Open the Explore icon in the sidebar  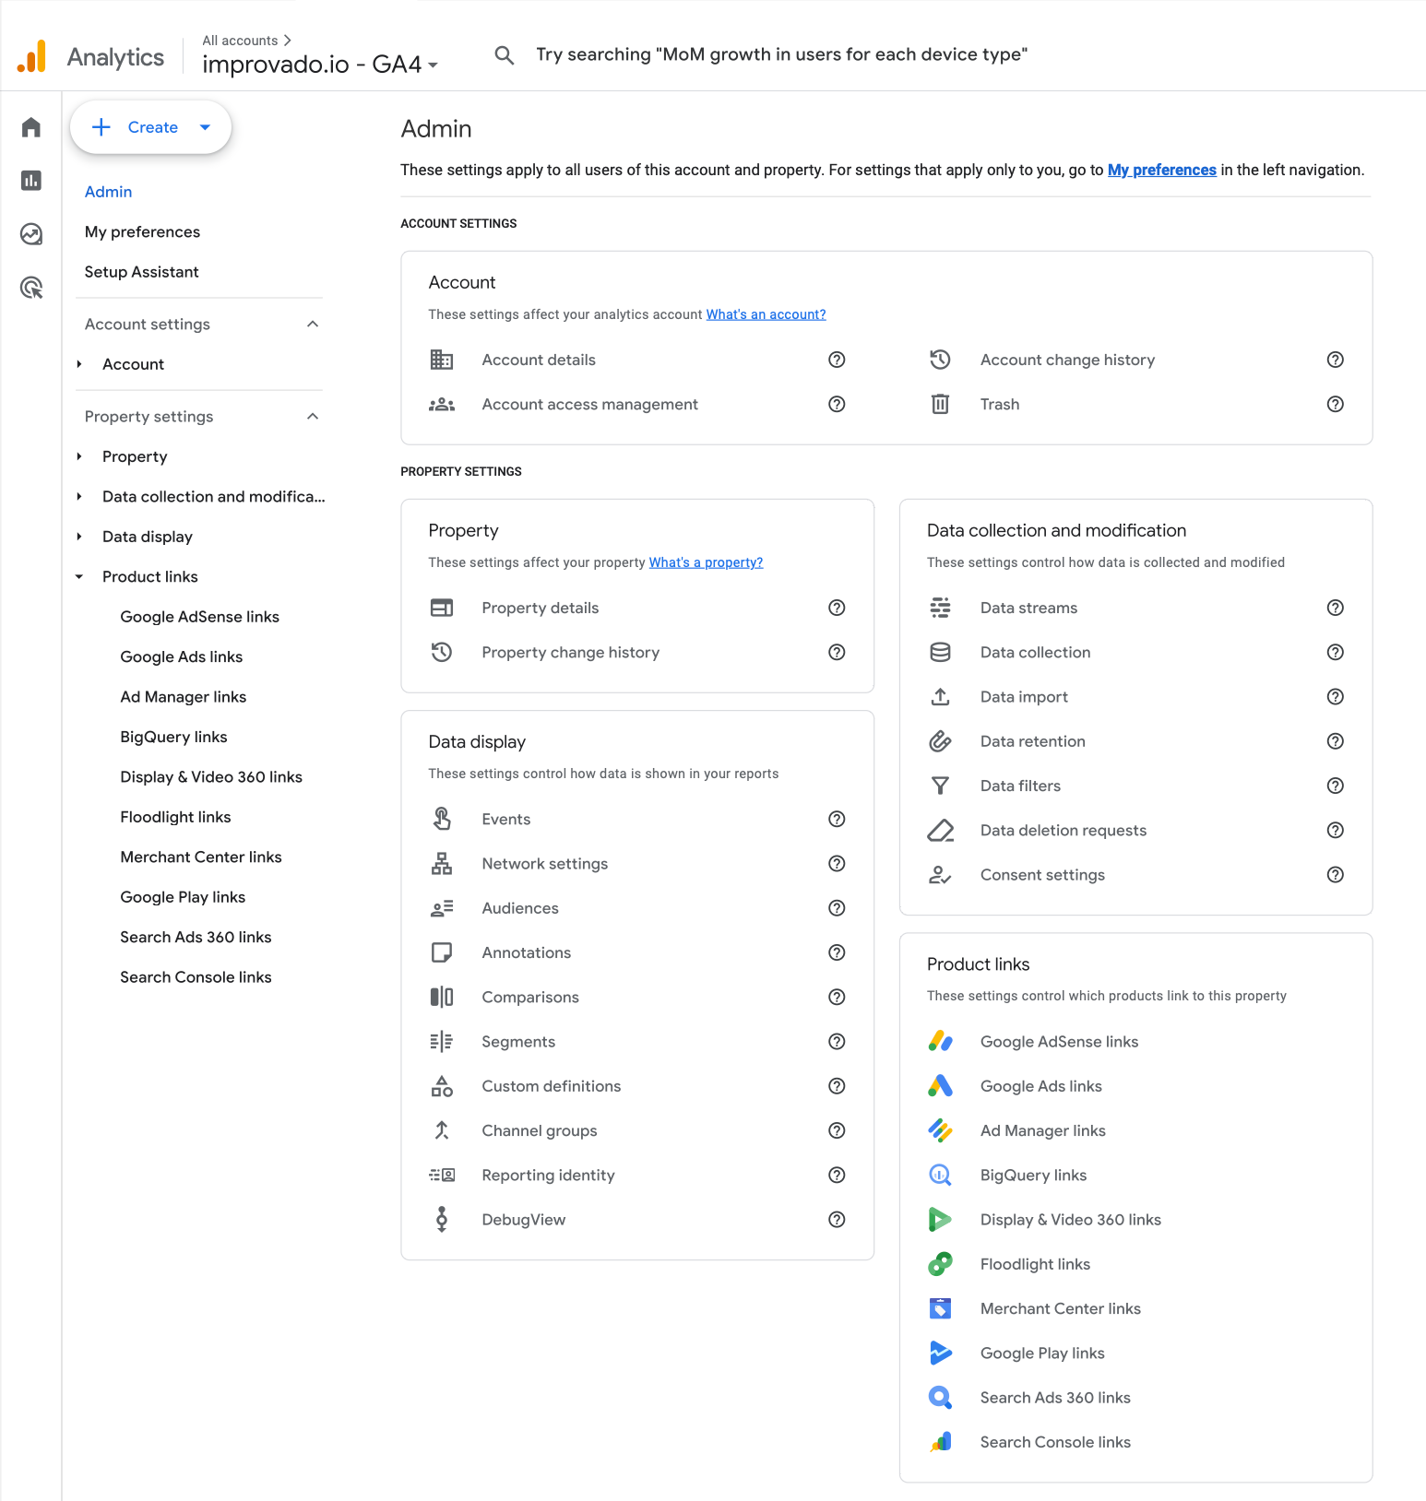(x=30, y=234)
